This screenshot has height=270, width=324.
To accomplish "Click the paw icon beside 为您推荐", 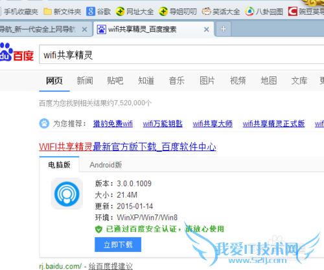I will [x=44, y=123].
